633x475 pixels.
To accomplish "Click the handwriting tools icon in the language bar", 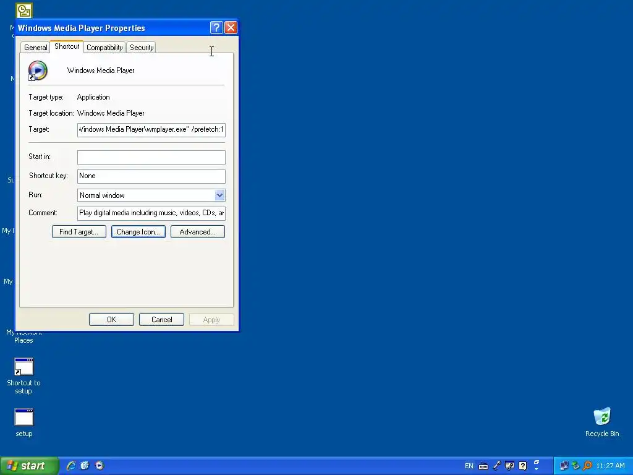I will [x=509, y=466].
